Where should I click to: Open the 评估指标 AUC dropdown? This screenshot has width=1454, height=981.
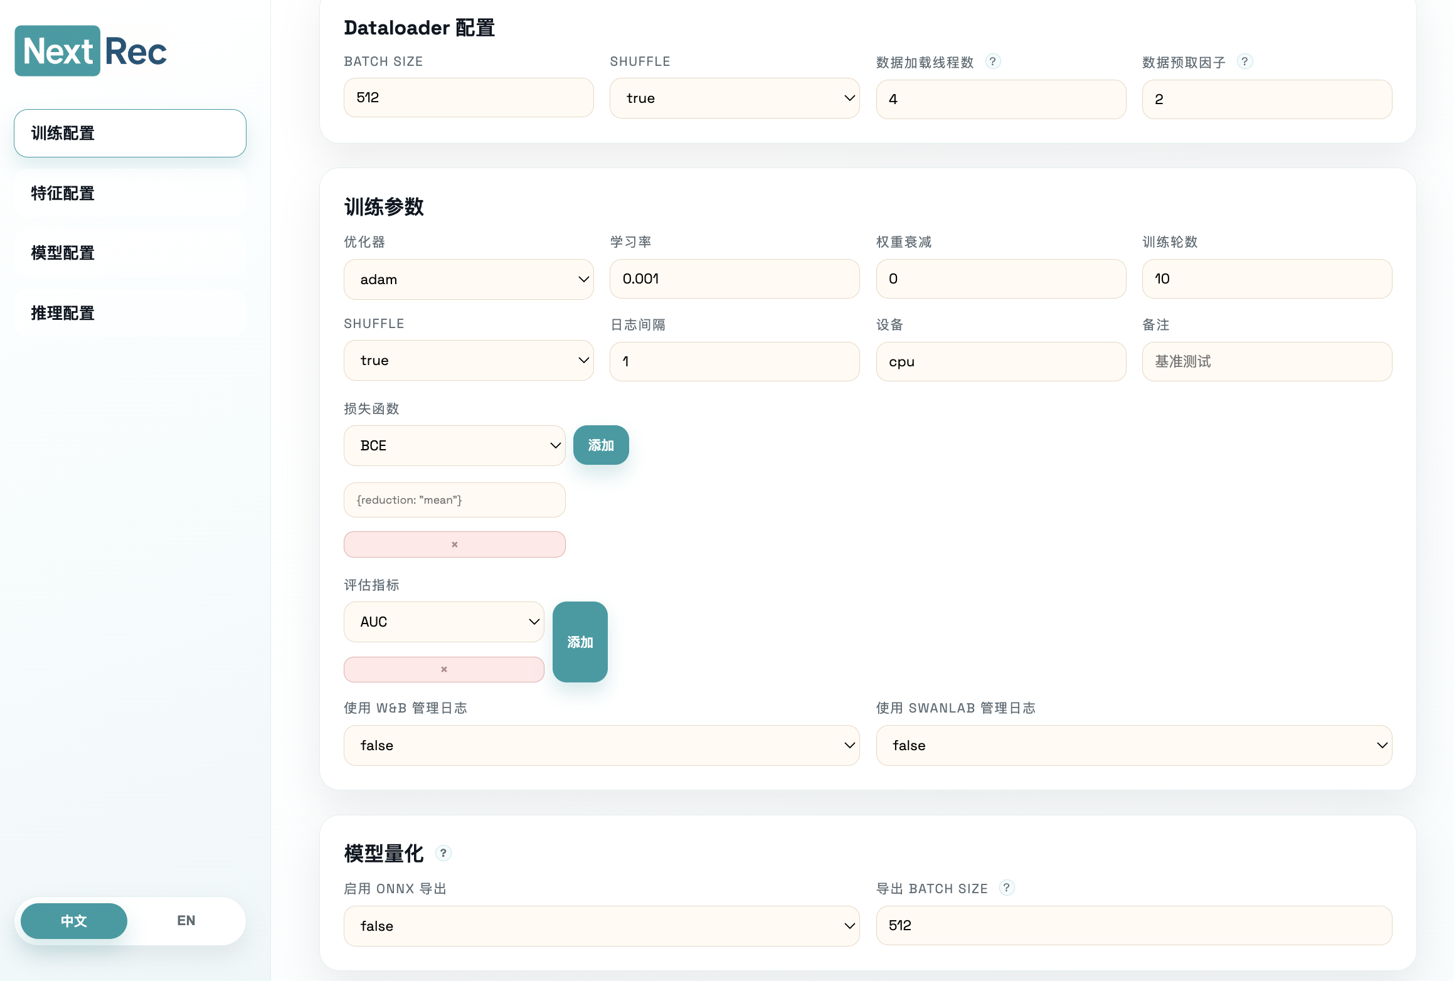click(443, 622)
